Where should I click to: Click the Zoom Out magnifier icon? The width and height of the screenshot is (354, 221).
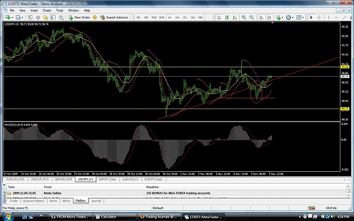[x=251, y=18]
